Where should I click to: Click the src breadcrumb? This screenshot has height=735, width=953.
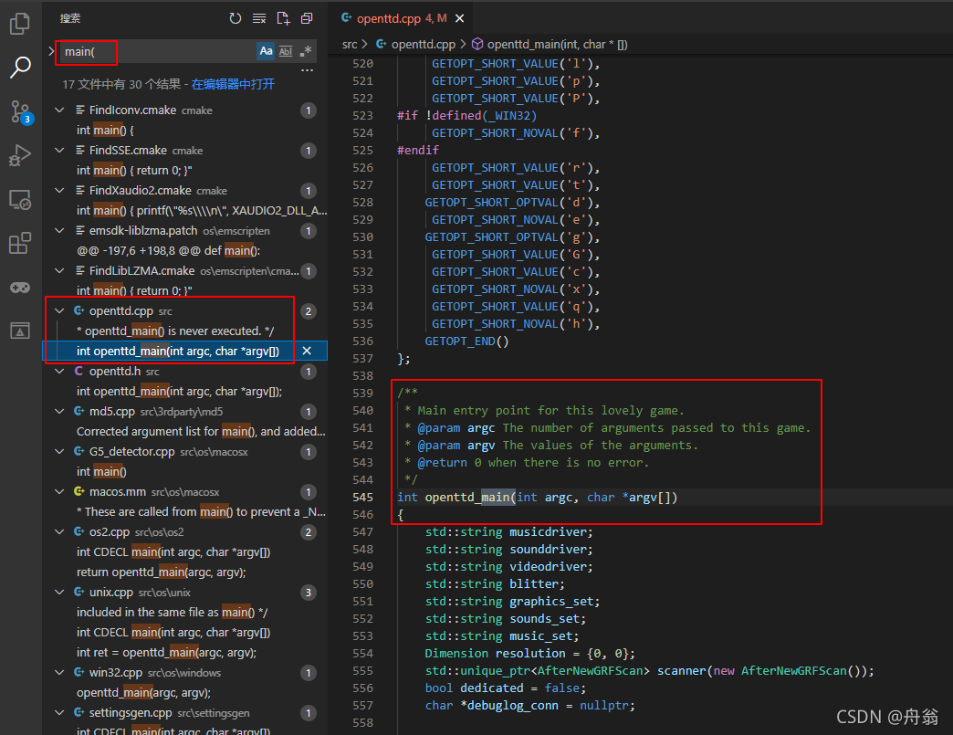pos(350,45)
